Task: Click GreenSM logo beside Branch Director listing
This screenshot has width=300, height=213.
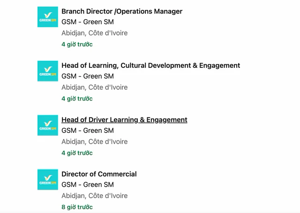Action: coord(48,17)
